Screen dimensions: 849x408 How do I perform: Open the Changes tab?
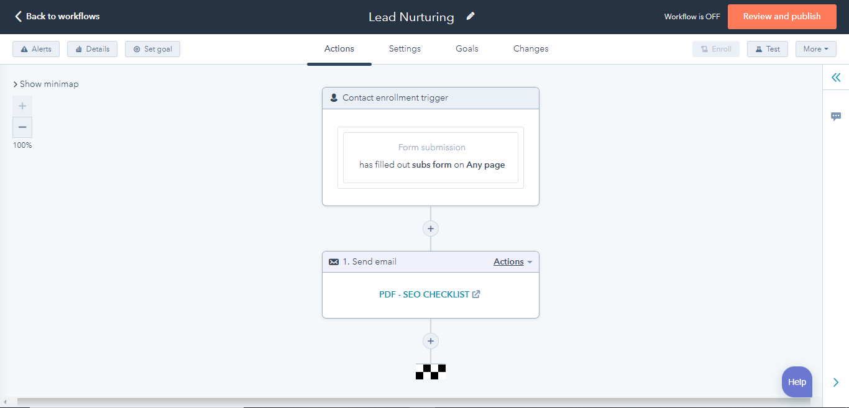pos(530,48)
